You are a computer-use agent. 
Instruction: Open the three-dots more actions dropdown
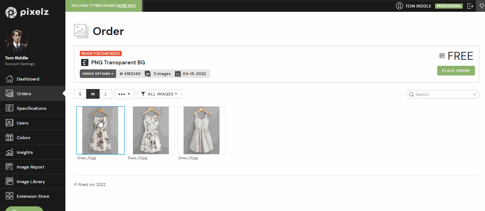(x=125, y=94)
